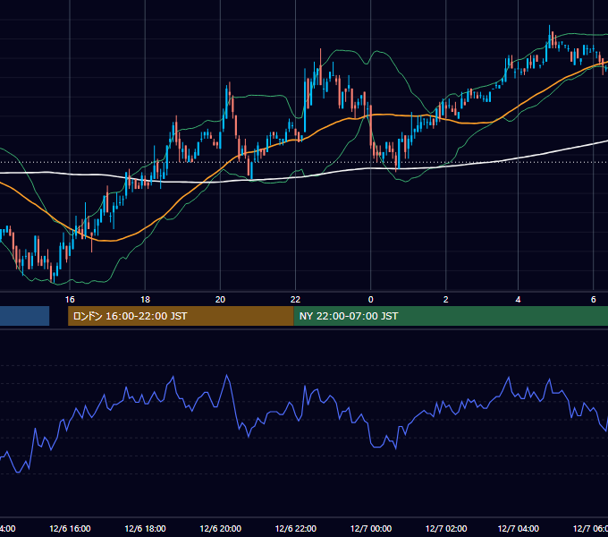Click the 12/6 22:00 date label
Image resolution: width=608 pixels, height=537 pixels.
[295, 529]
